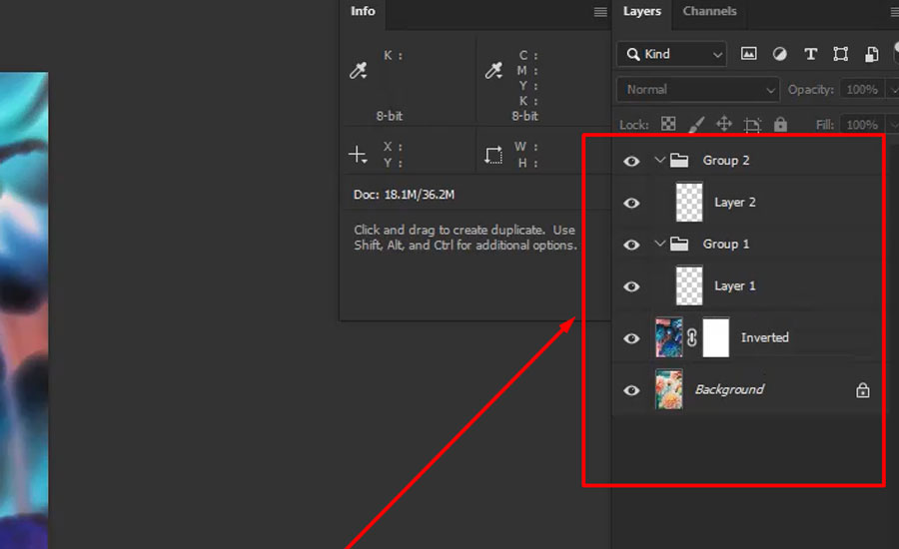The height and width of the screenshot is (549, 899).
Task: Hide Layer 1 with its eye icon
Action: pyautogui.click(x=631, y=286)
